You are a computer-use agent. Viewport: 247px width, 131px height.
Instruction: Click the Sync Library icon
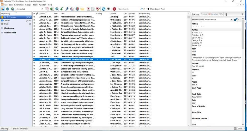point(104,9)
